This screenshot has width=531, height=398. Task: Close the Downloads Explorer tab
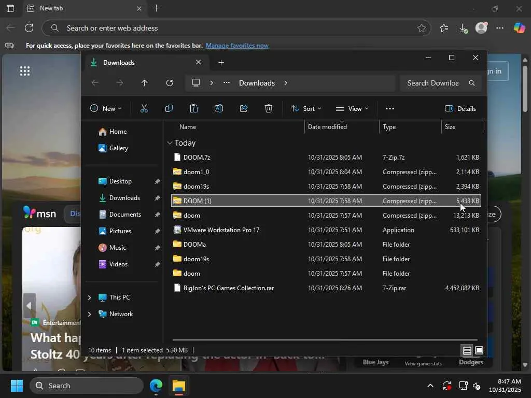199,62
